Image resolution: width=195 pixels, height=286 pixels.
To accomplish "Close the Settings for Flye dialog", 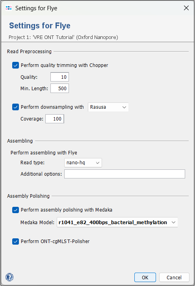I will click(186, 8).
